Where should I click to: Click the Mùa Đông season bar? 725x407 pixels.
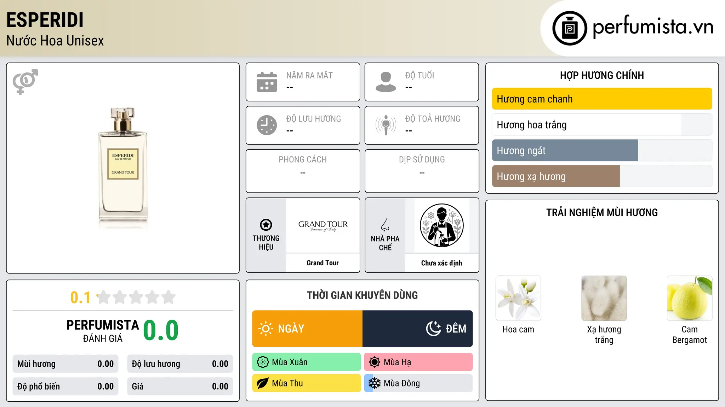418,383
